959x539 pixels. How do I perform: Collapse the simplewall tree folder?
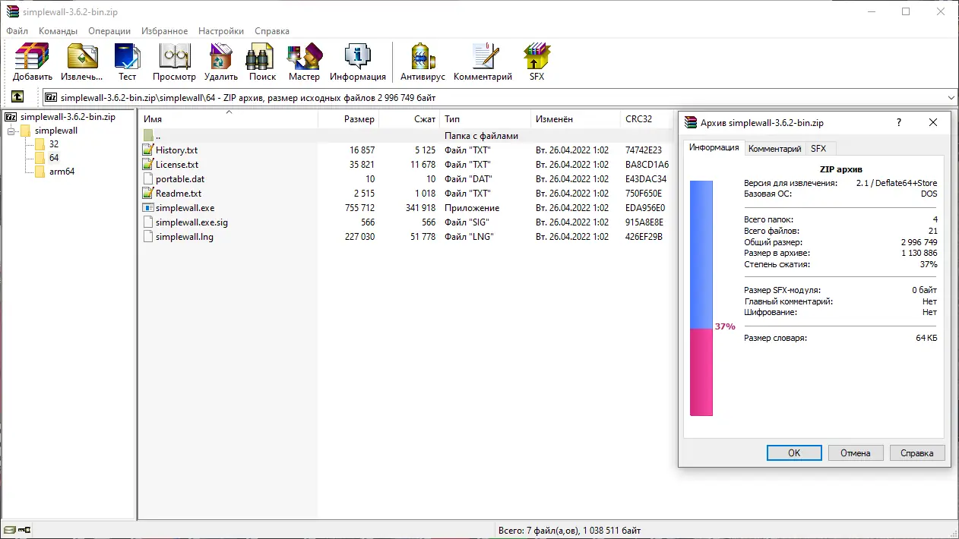point(11,131)
